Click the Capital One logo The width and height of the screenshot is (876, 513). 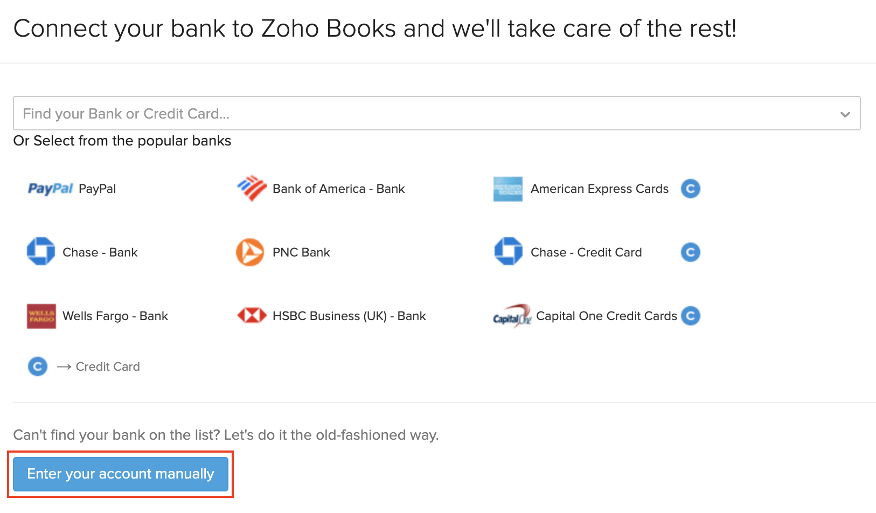[512, 316]
